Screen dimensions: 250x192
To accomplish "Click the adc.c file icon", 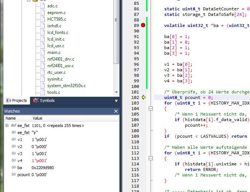I will point(43,6).
